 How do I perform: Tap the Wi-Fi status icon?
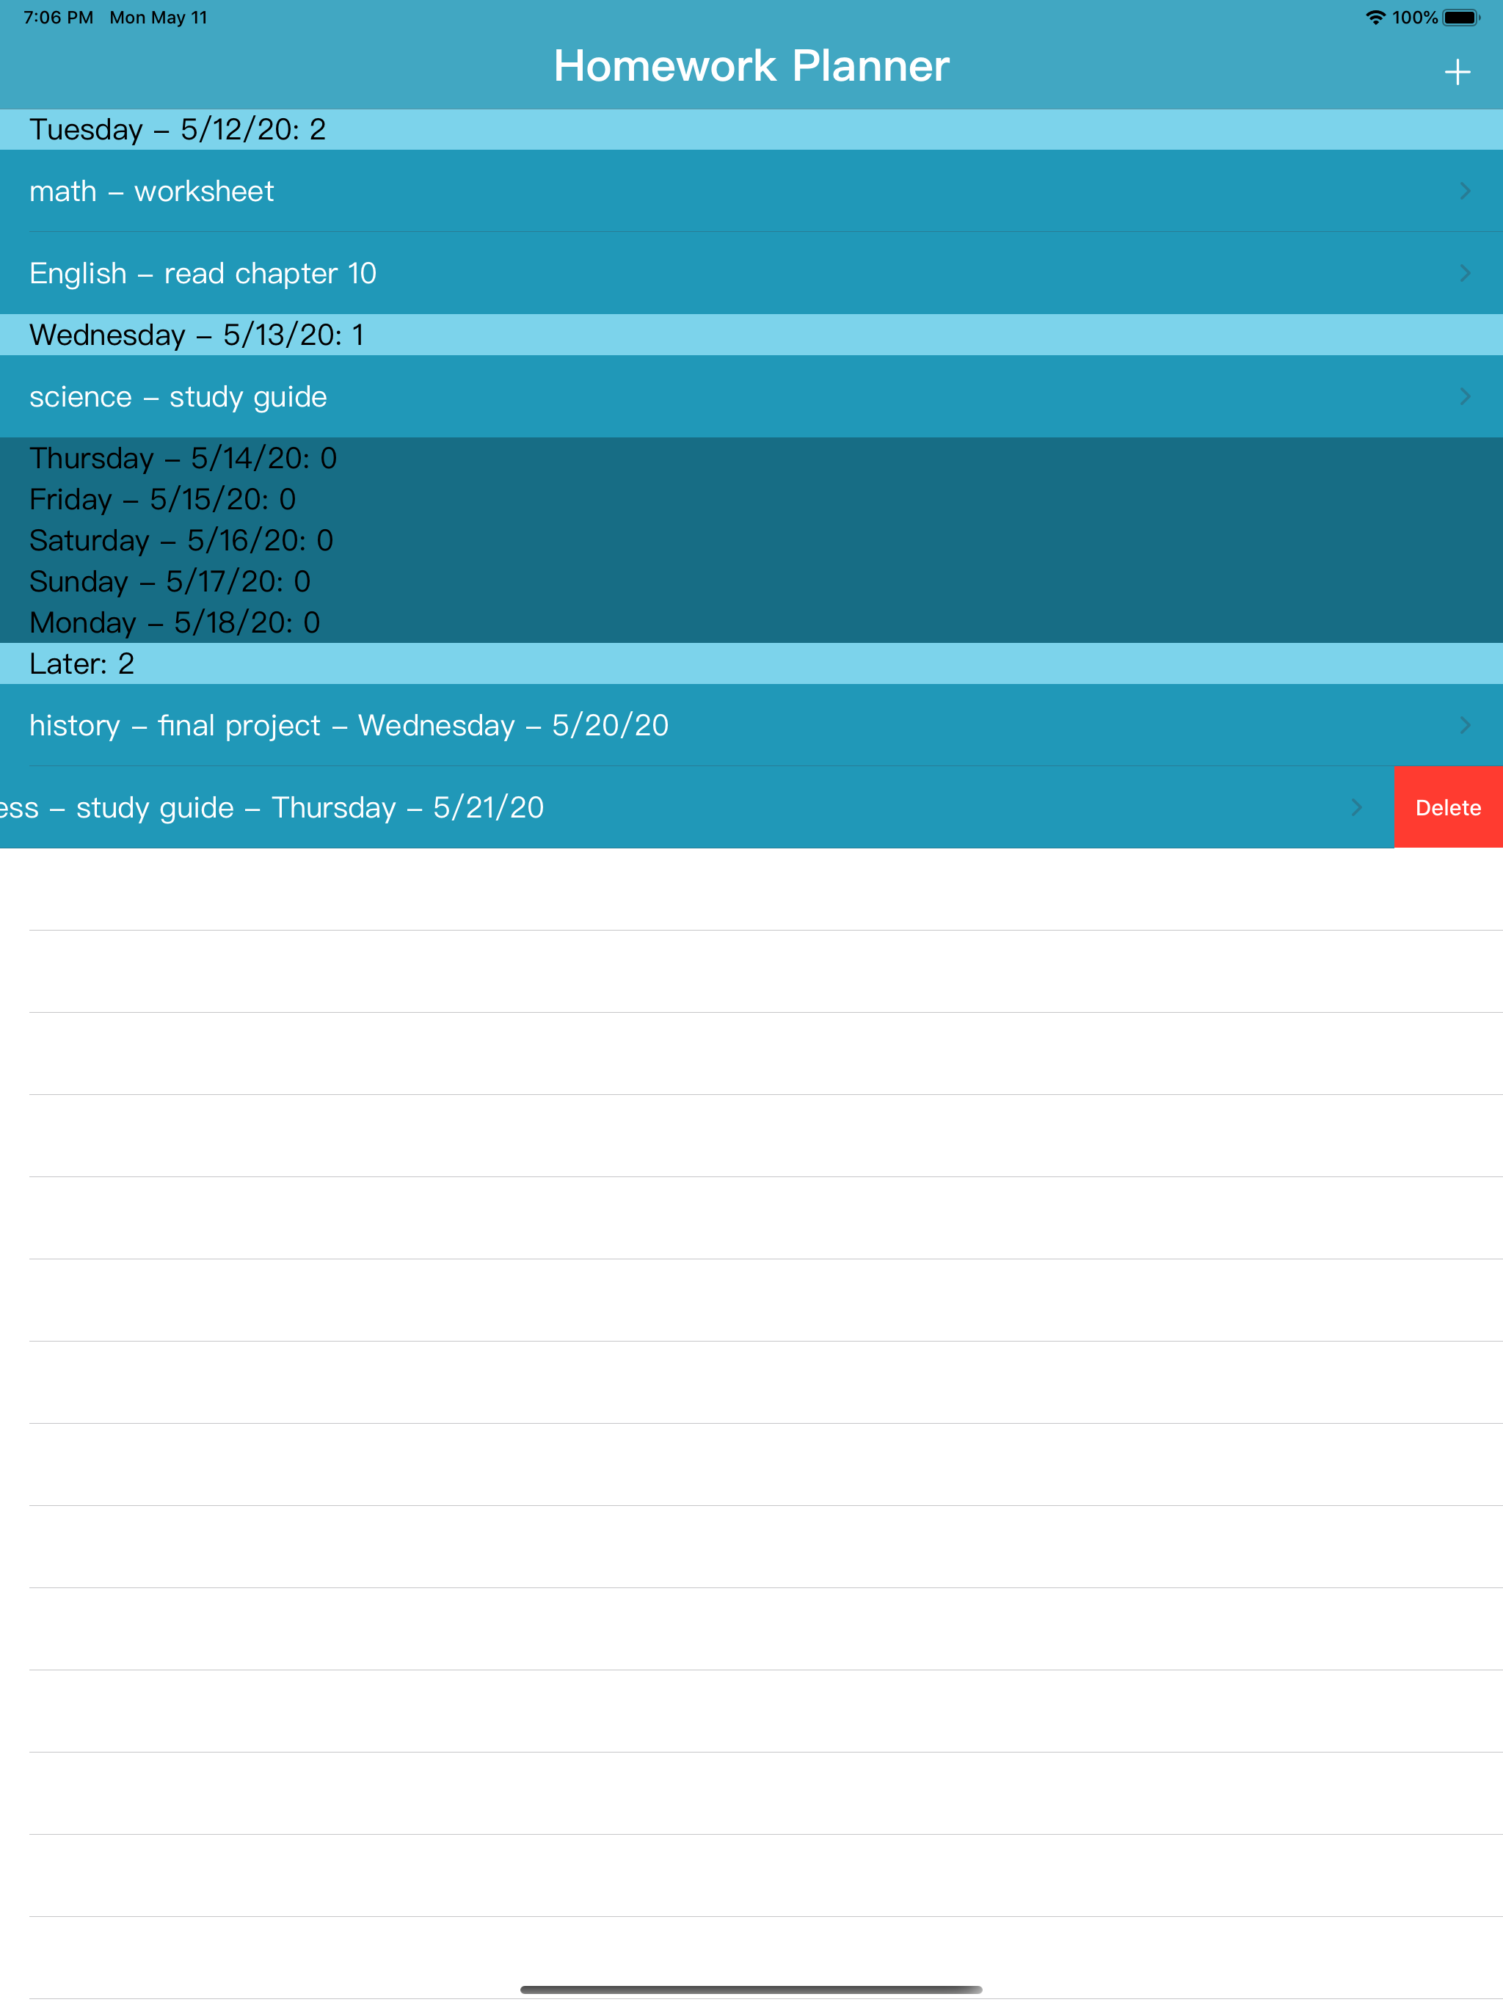point(1375,17)
